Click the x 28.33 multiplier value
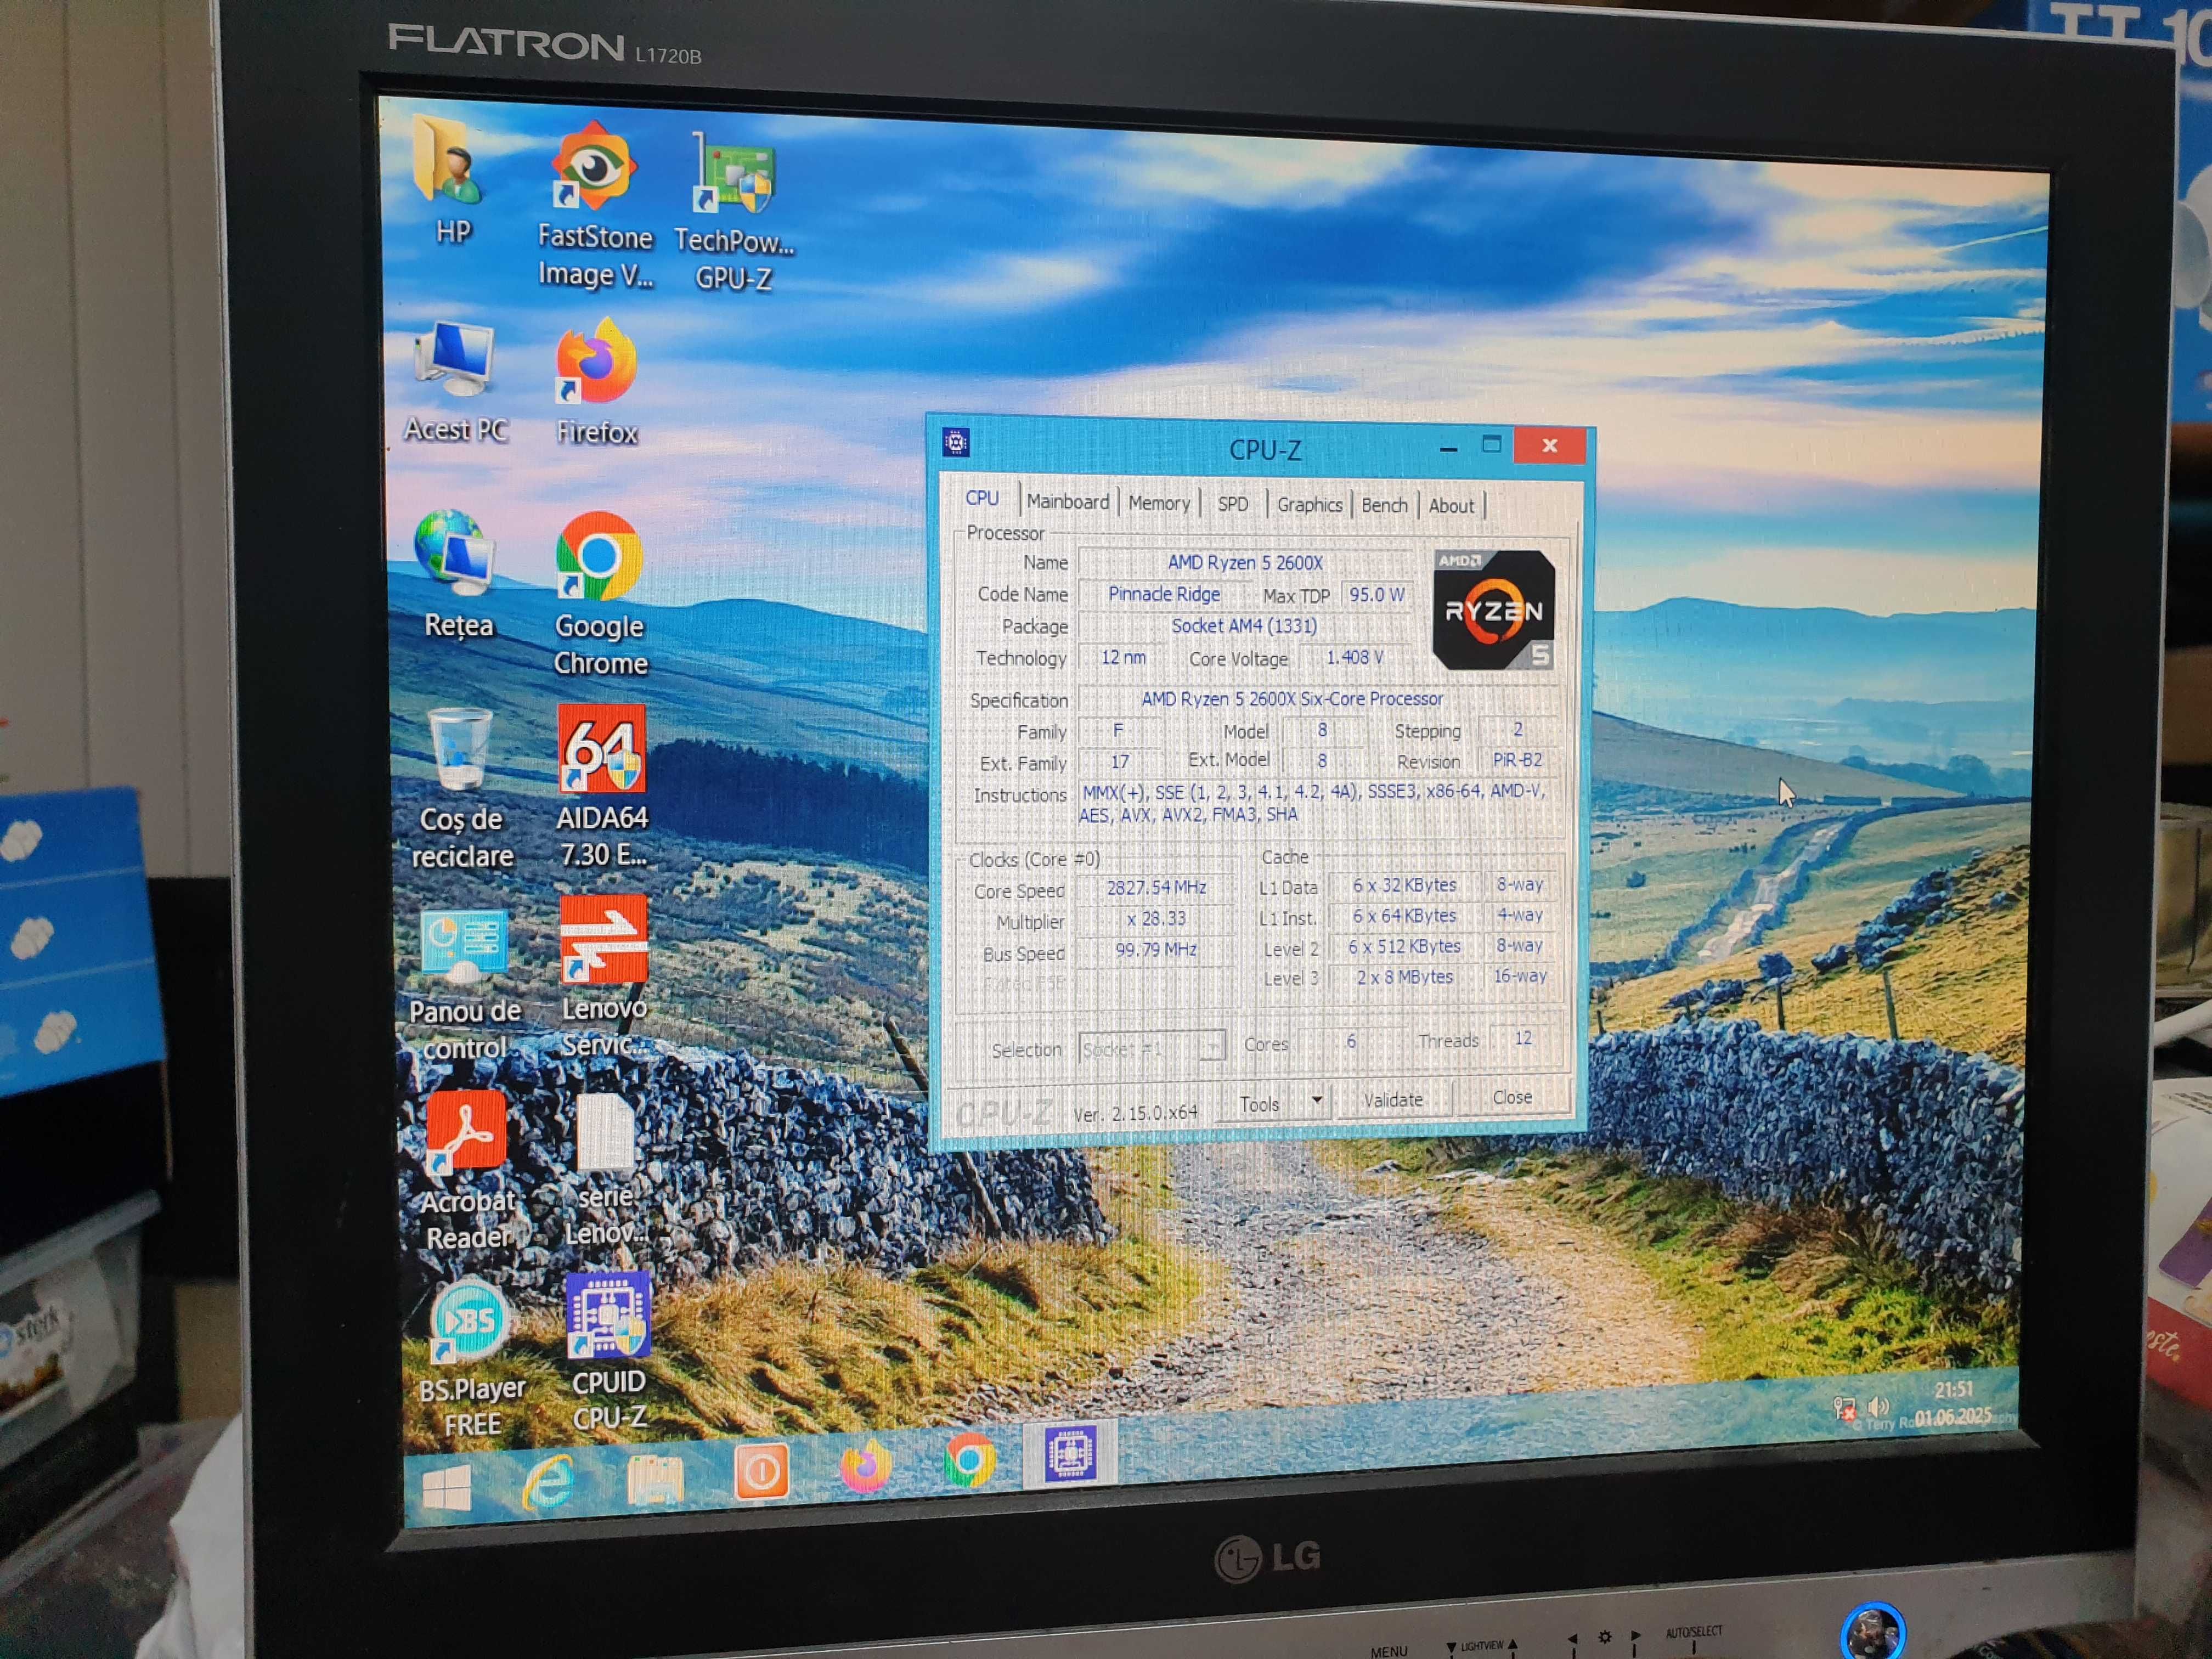The width and height of the screenshot is (2212, 1659). [1156, 919]
